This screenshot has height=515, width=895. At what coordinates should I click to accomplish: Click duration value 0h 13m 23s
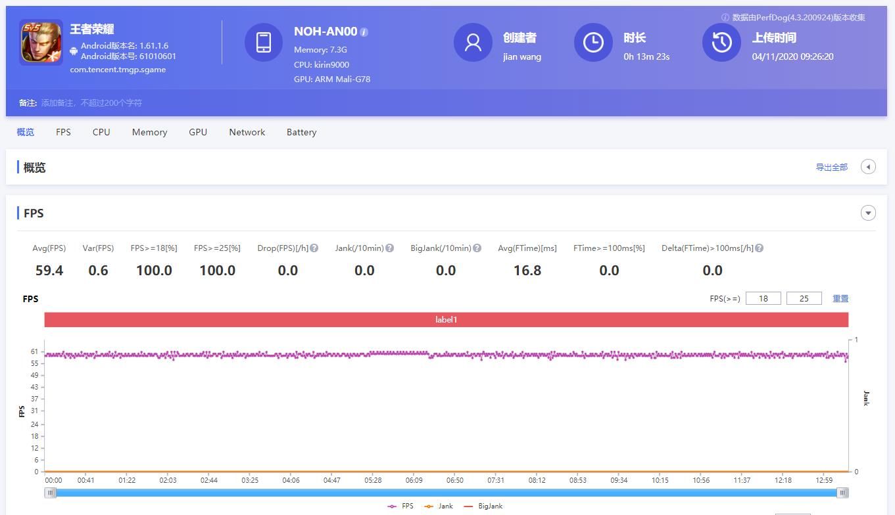tap(646, 56)
